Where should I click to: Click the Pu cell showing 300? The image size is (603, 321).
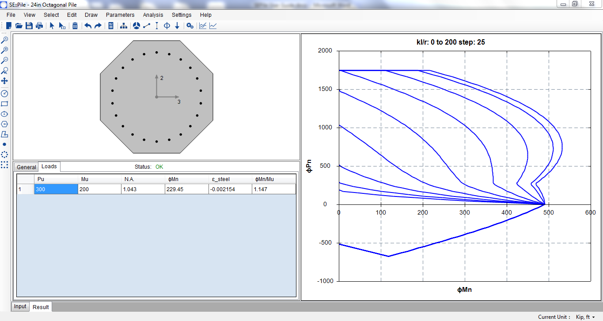click(x=56, y=189)
